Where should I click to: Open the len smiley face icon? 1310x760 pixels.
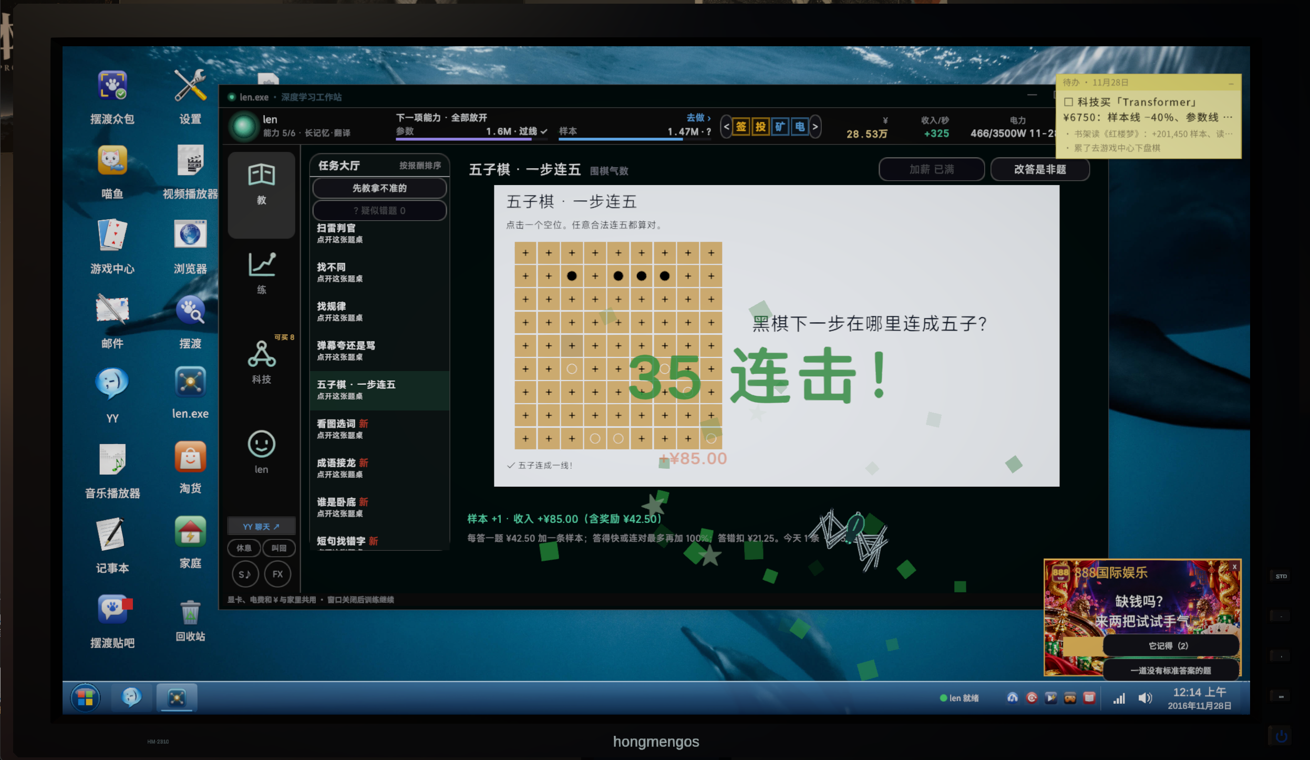point(261,452)
